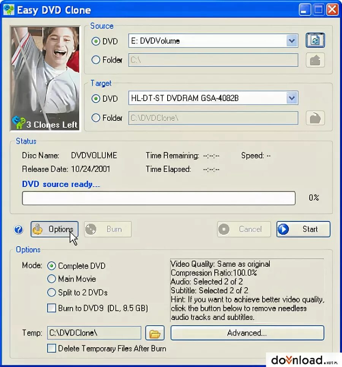This screenshot has height=367, width=342.
Task: Choose Main Movie mode
Action: coord(52,279)
